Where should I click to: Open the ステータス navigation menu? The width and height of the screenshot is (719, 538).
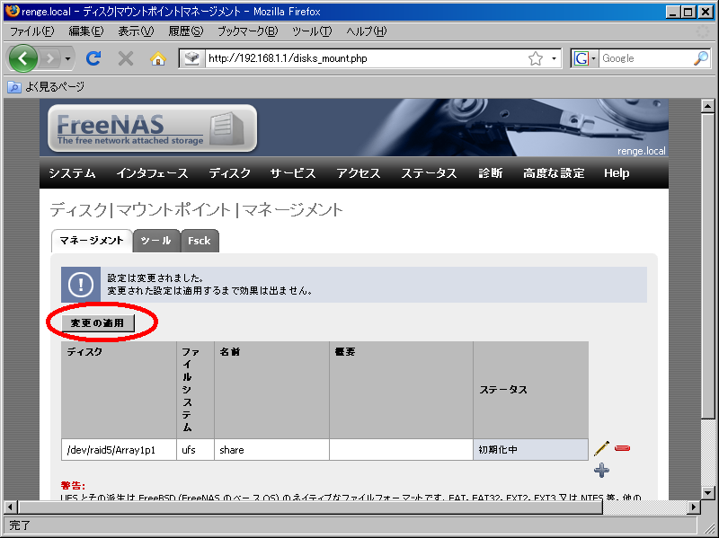point(429,172)
